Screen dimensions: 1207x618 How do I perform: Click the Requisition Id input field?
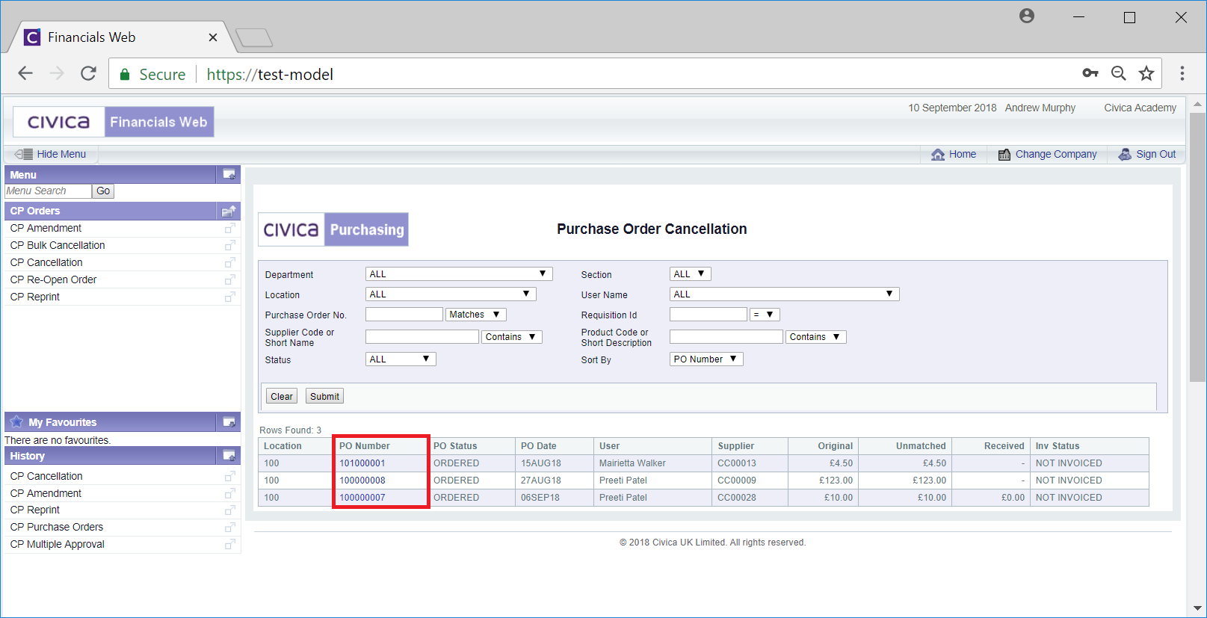pyautogui.click(x=709, y=315)
